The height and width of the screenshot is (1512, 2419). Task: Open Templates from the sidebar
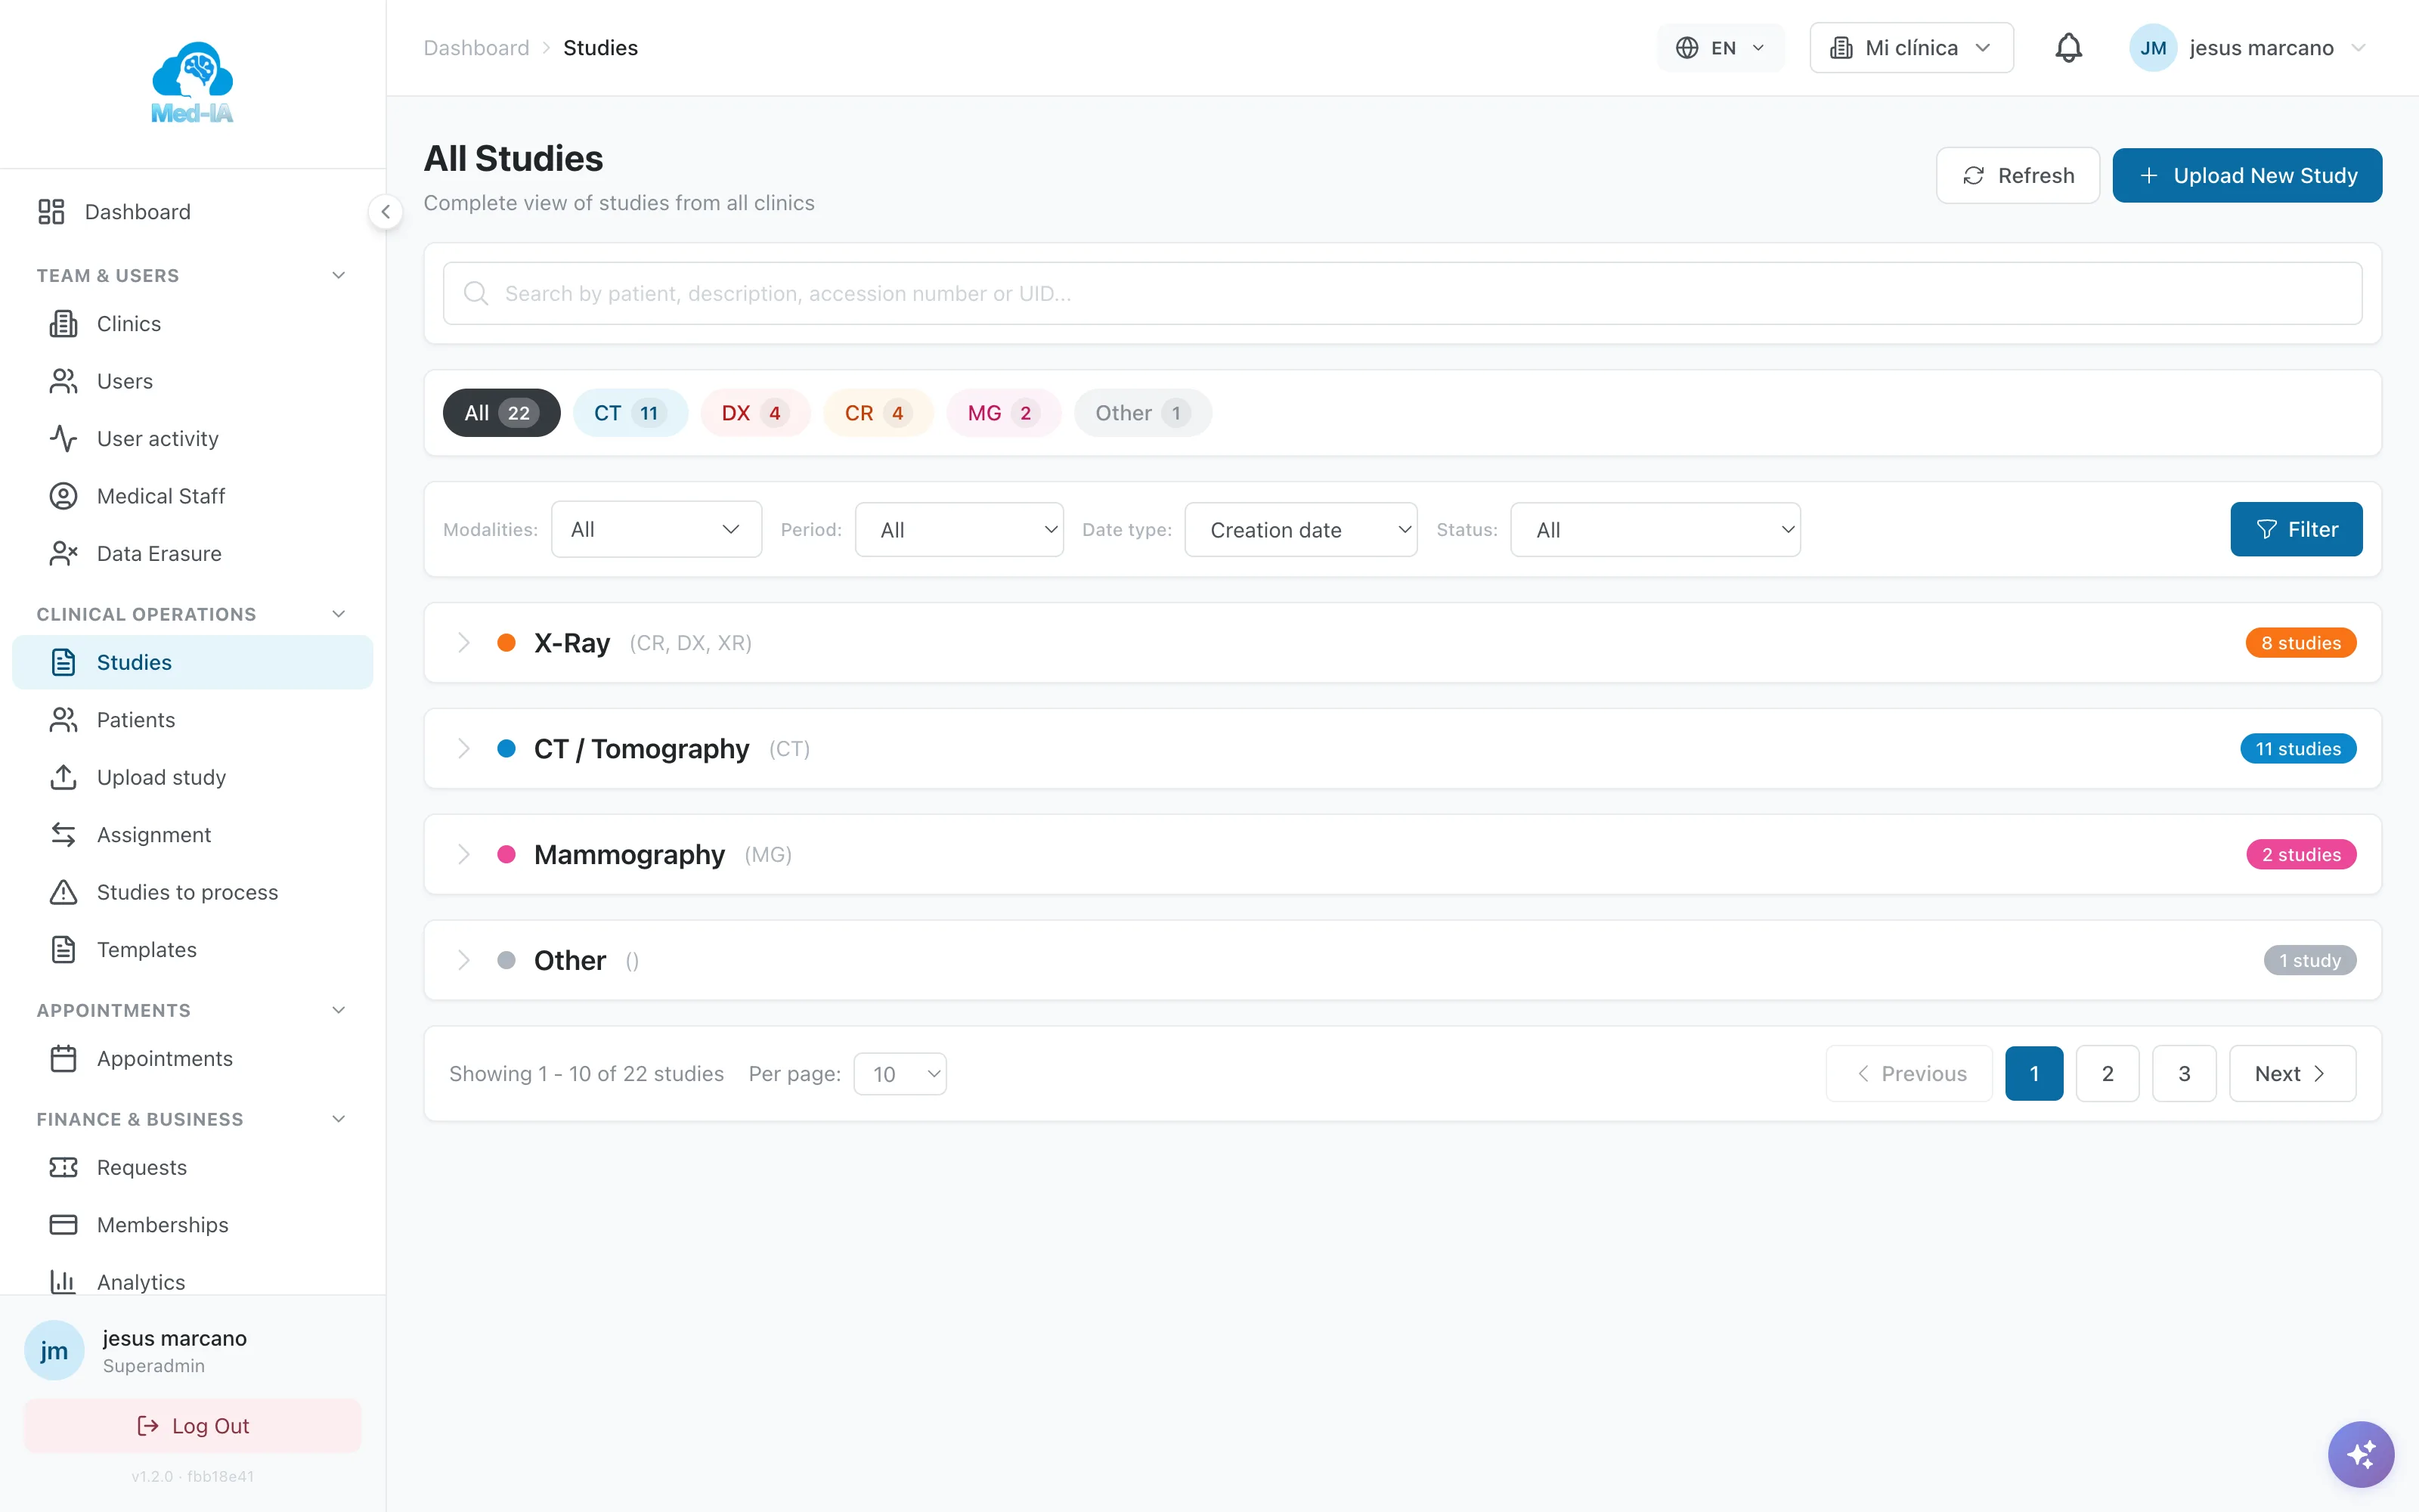coord(192,950)
